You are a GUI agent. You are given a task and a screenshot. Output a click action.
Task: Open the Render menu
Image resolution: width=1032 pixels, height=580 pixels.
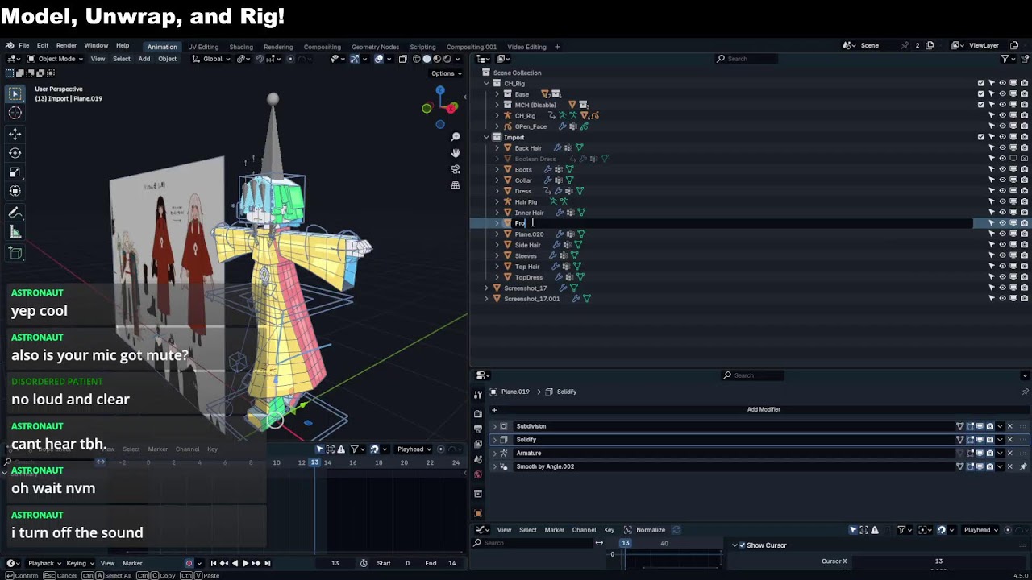(66, 46)
